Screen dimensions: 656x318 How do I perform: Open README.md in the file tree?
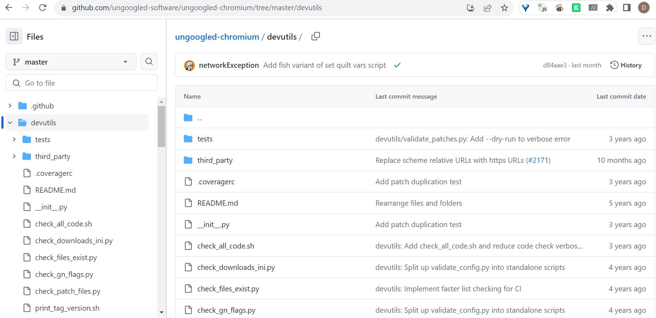55,190
